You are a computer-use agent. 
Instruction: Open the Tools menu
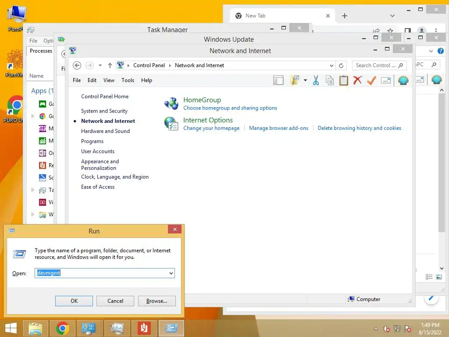(x=128, y=80)
